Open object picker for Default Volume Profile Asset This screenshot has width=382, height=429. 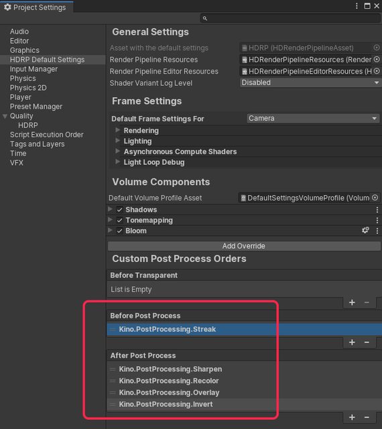point(375,198)
